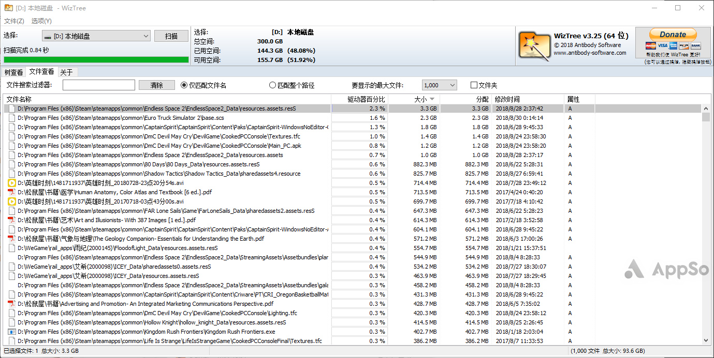Sort by the 分配 column header
Screen dimensions: 714x358
(x=466, y=99)
